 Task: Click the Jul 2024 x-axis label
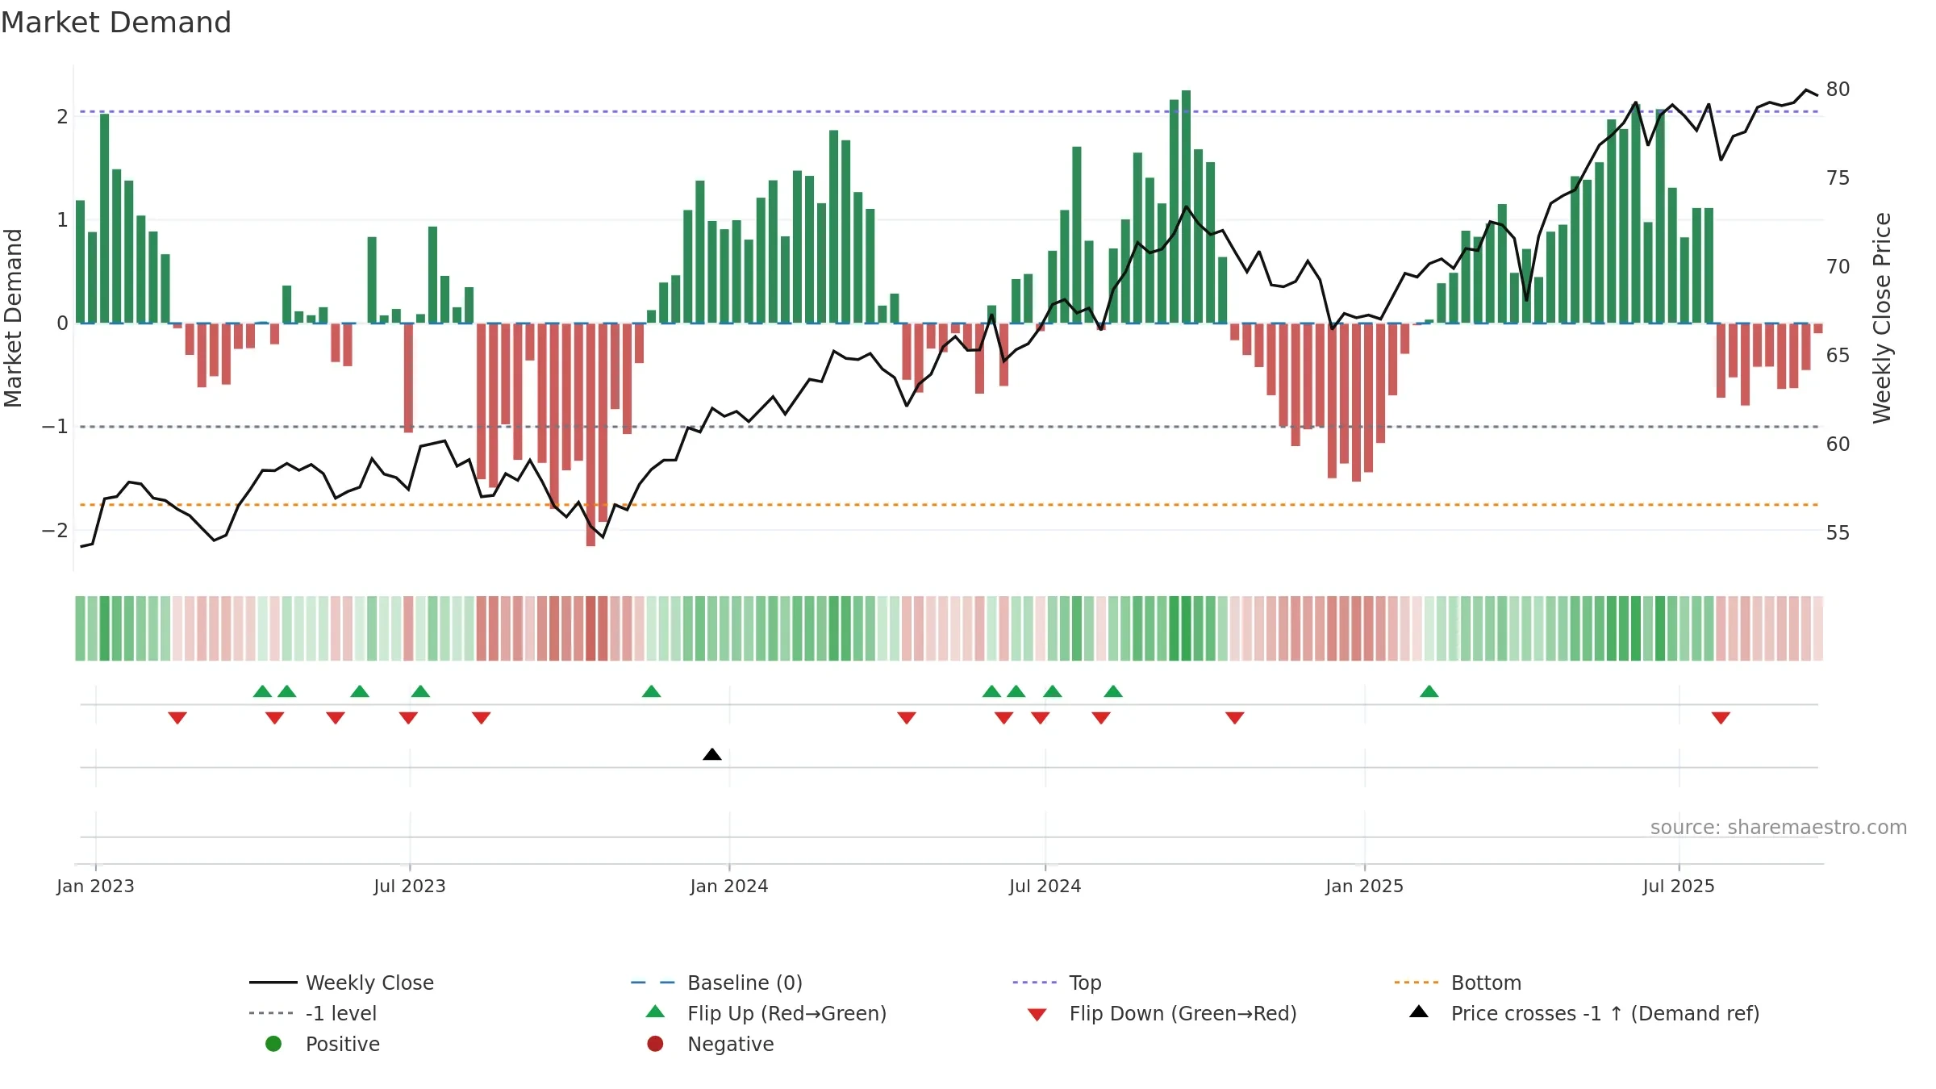point(1045,886)
